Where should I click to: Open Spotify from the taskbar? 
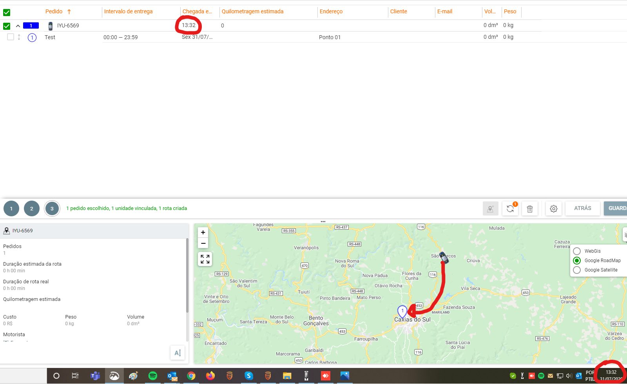(x=153, y=376)
